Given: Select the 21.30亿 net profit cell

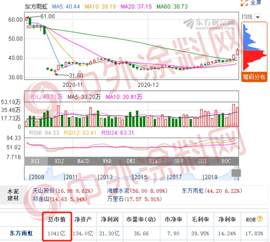Looking at the screenshot, I should pyautogui.click(x=109, y=234).
